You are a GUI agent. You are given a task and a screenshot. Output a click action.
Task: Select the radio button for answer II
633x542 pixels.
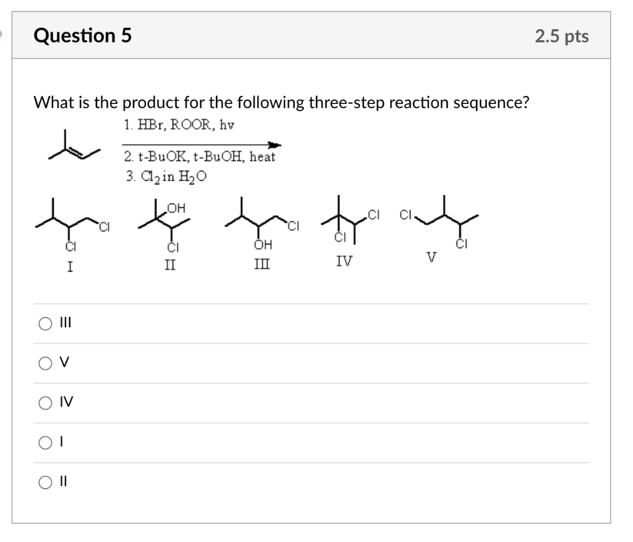point(45,482)
